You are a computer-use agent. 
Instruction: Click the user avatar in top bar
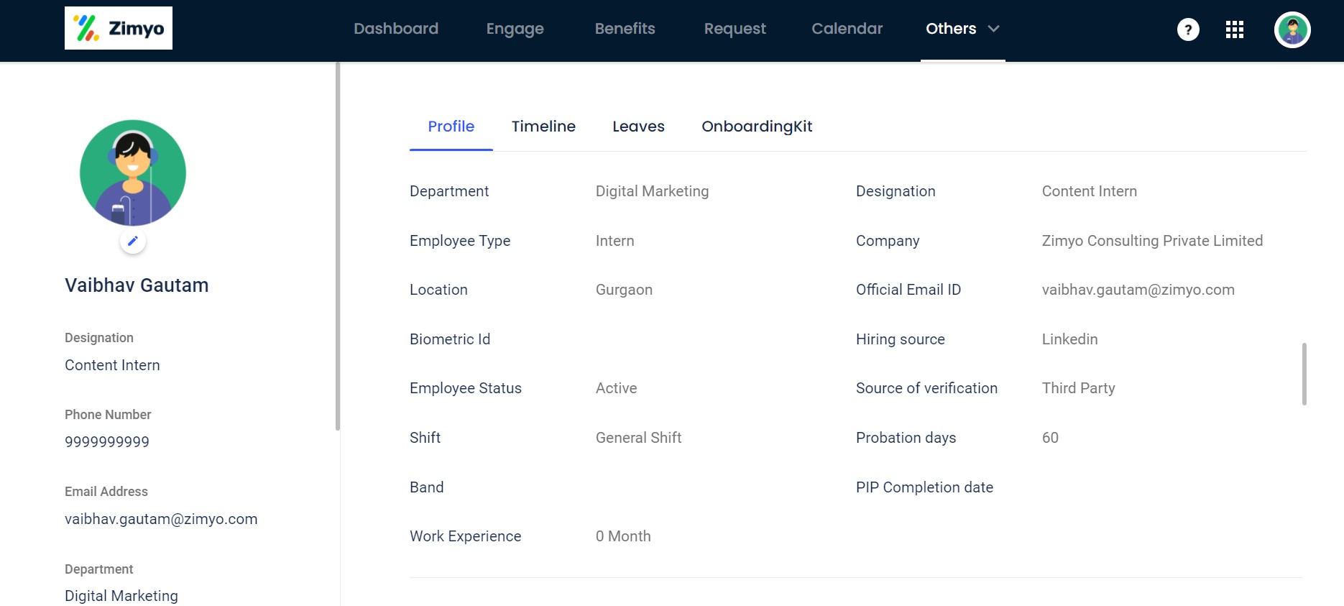1292,29
